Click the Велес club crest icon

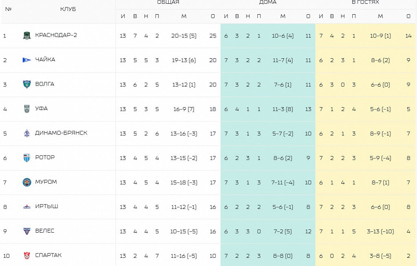tap(27, 231)
